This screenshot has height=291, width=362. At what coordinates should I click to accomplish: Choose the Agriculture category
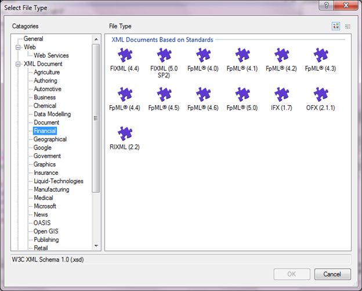click(x=46, y=72)
